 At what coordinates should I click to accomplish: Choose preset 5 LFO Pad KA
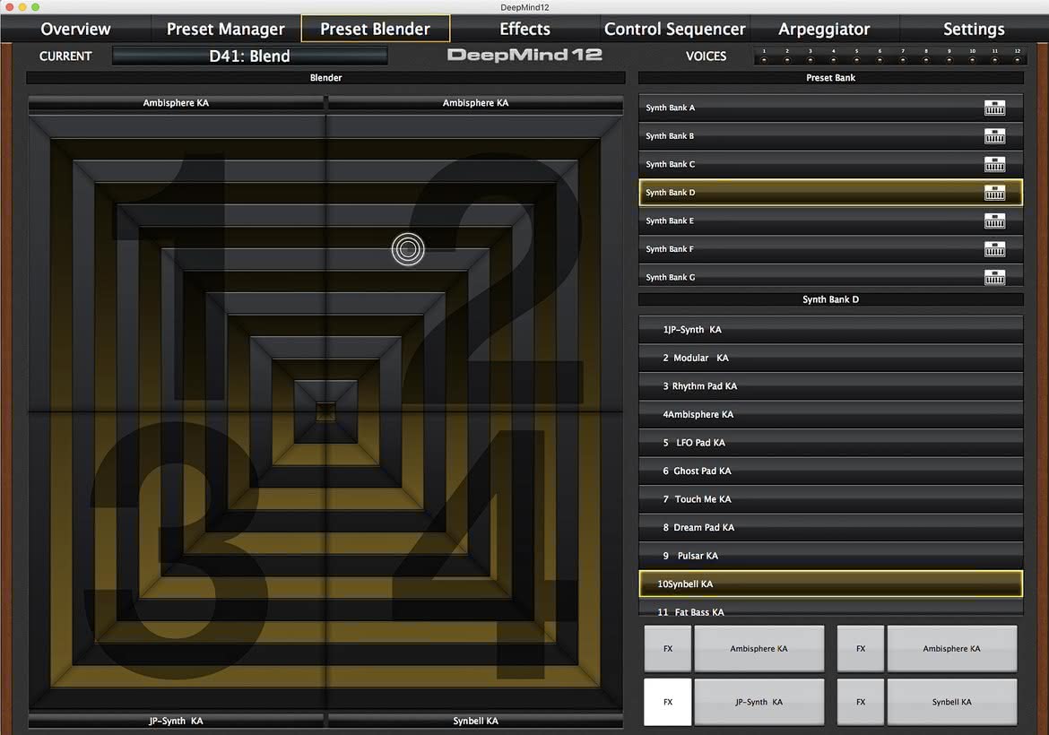pyautogui.click(x=831, y=443)
